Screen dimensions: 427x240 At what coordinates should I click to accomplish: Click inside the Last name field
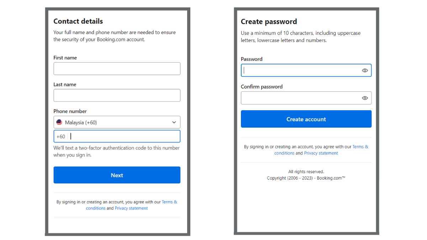pos(117,95)
